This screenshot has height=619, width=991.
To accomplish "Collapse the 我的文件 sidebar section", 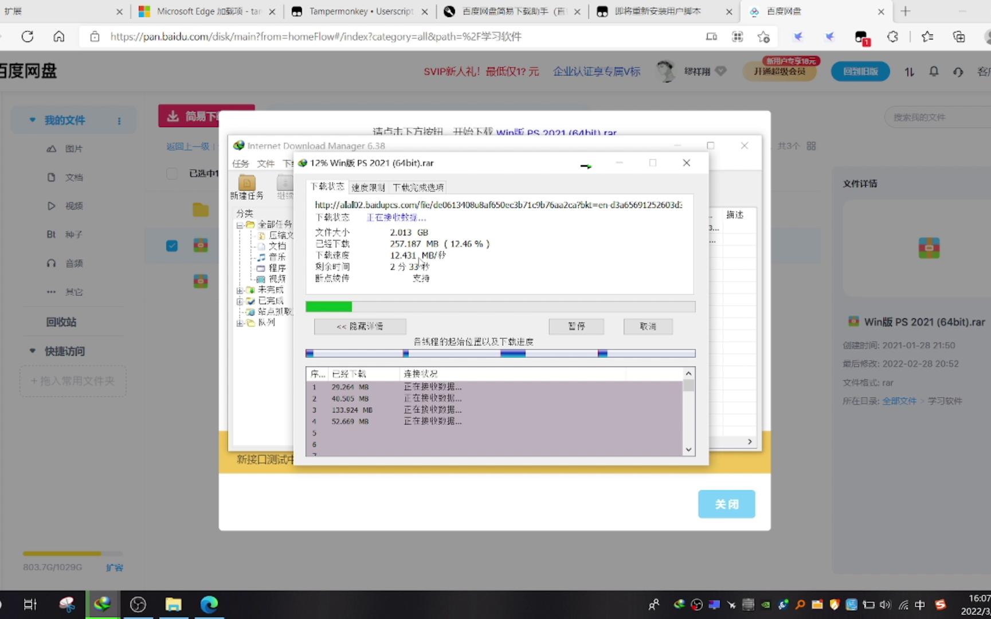I will tap(33, 120).
